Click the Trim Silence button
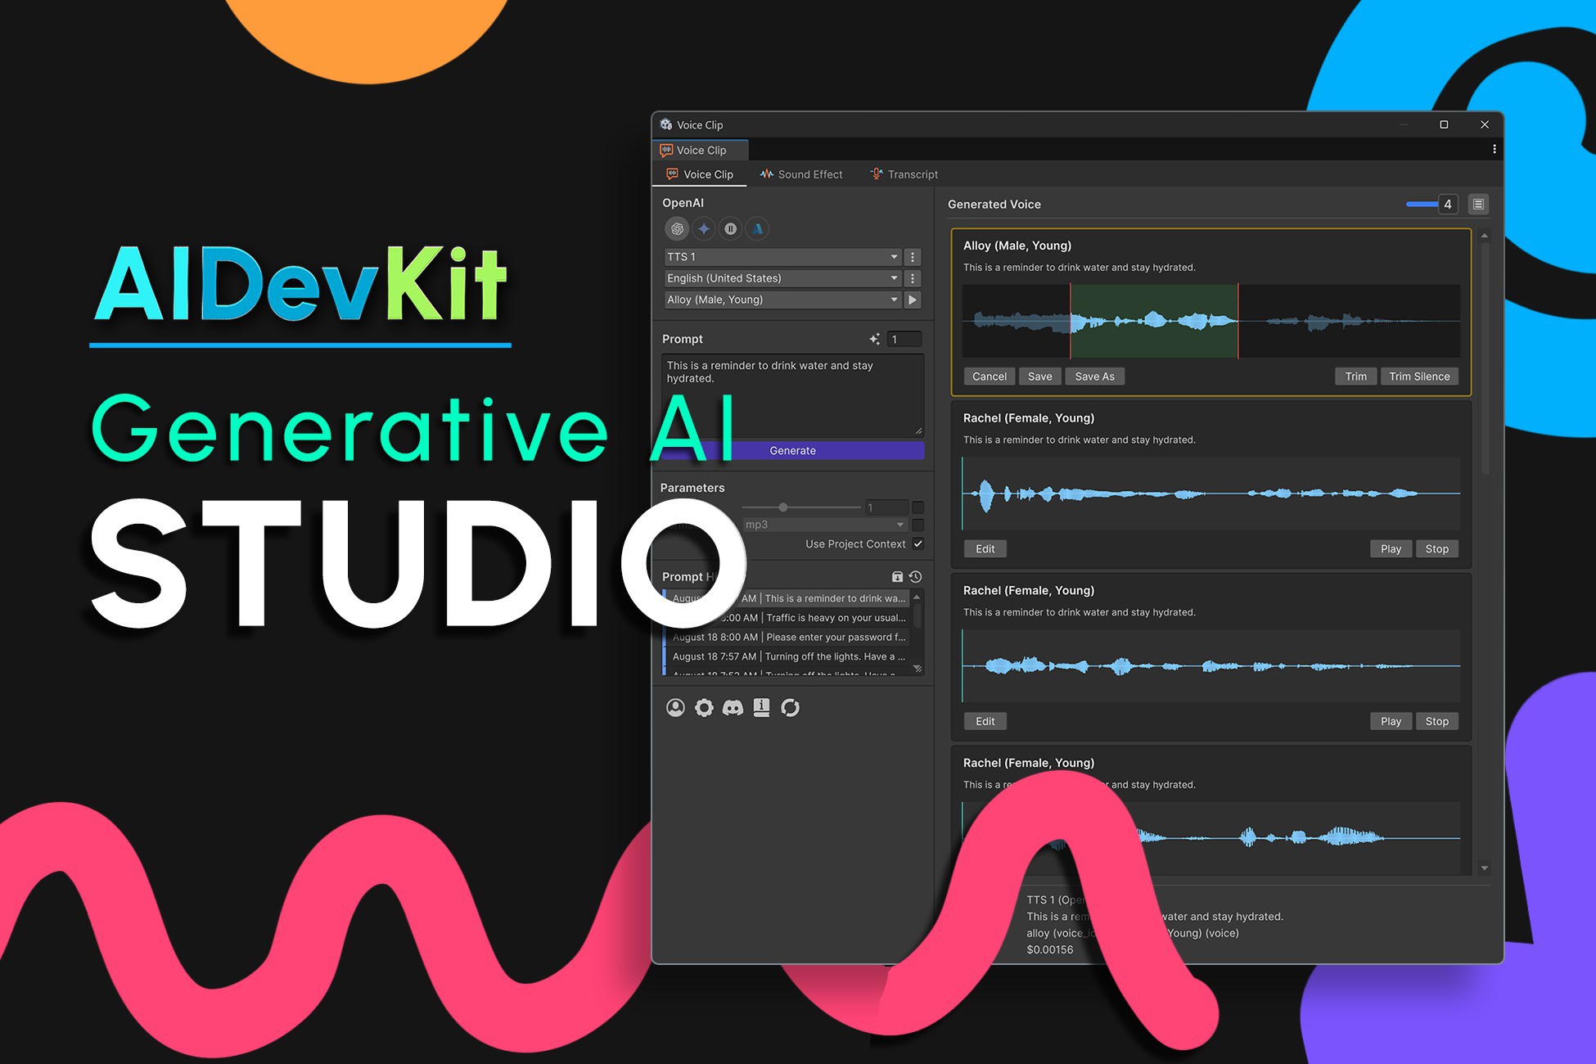This screenshot has width=1596, height=1064. [1419, 376]
